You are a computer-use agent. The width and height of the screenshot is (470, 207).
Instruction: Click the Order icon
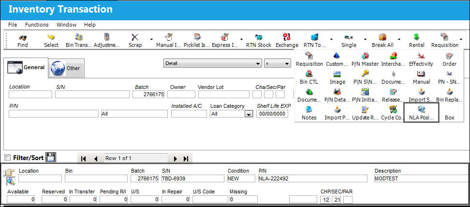pyautogui.click(x=449, y=56)
